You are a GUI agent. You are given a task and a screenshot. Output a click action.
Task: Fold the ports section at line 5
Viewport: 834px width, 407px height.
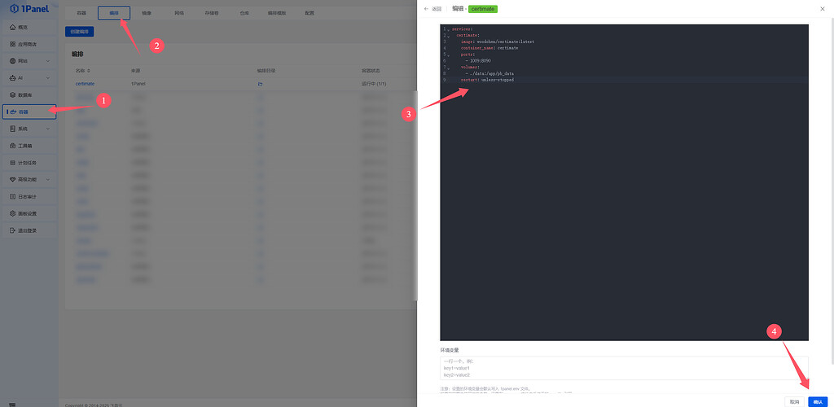click(448, 55)
